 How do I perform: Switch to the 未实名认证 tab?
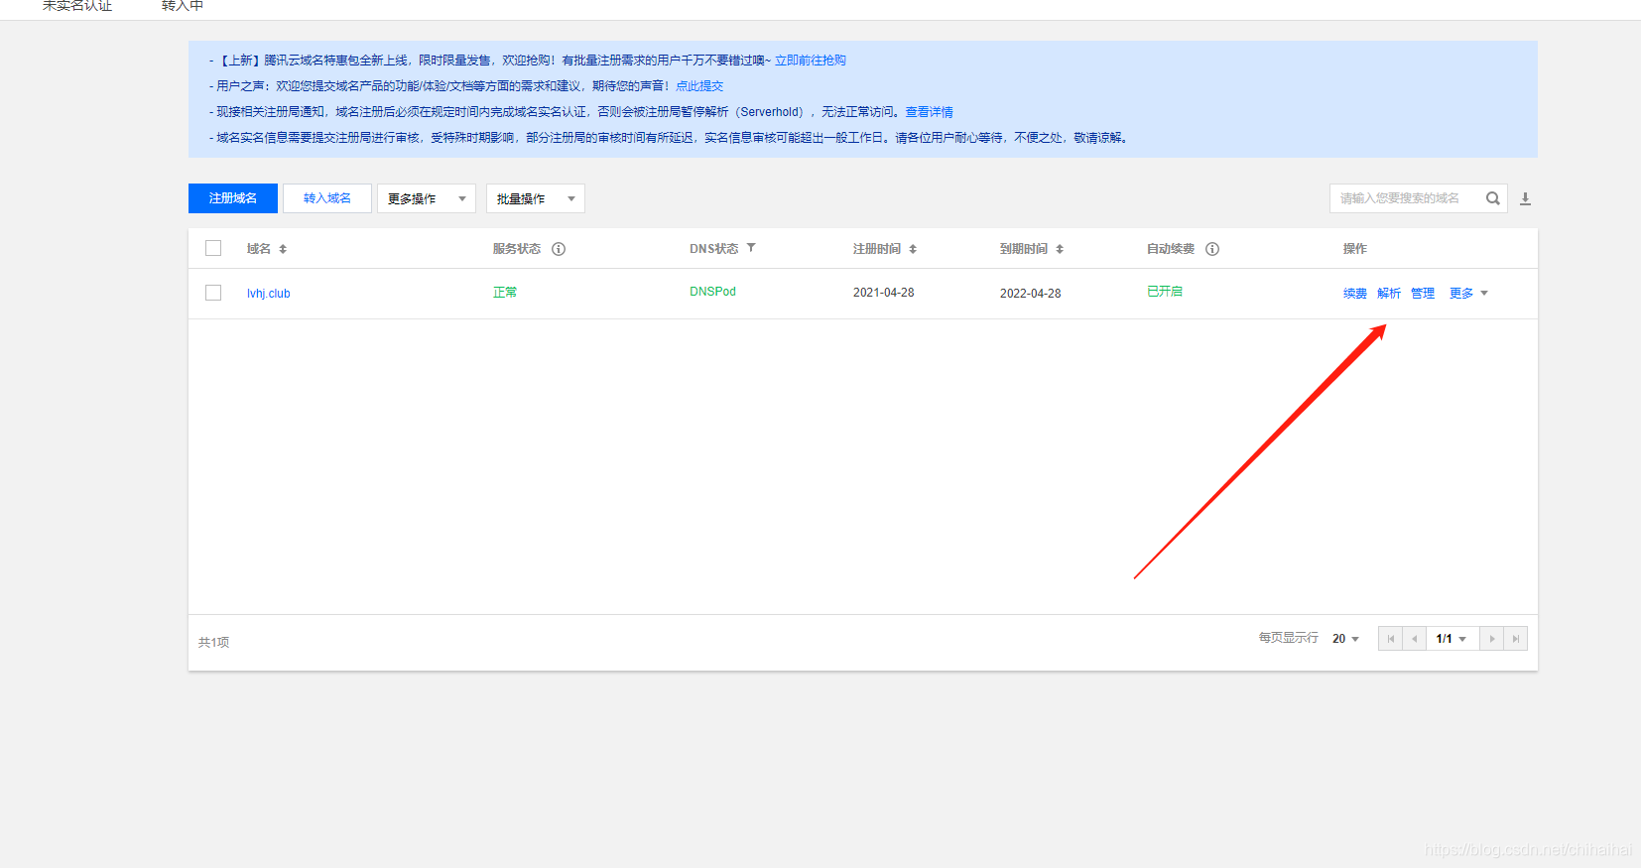[x=77, y=6]
